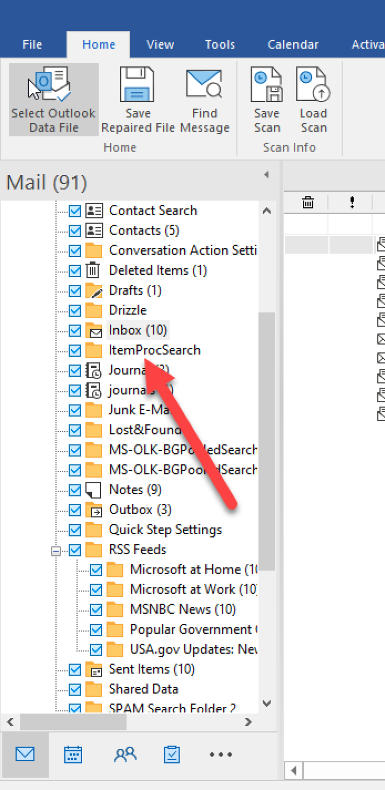The image size is (385, 790).
Task: Toggle RSS Feeds checkbox
Action: 75,550
